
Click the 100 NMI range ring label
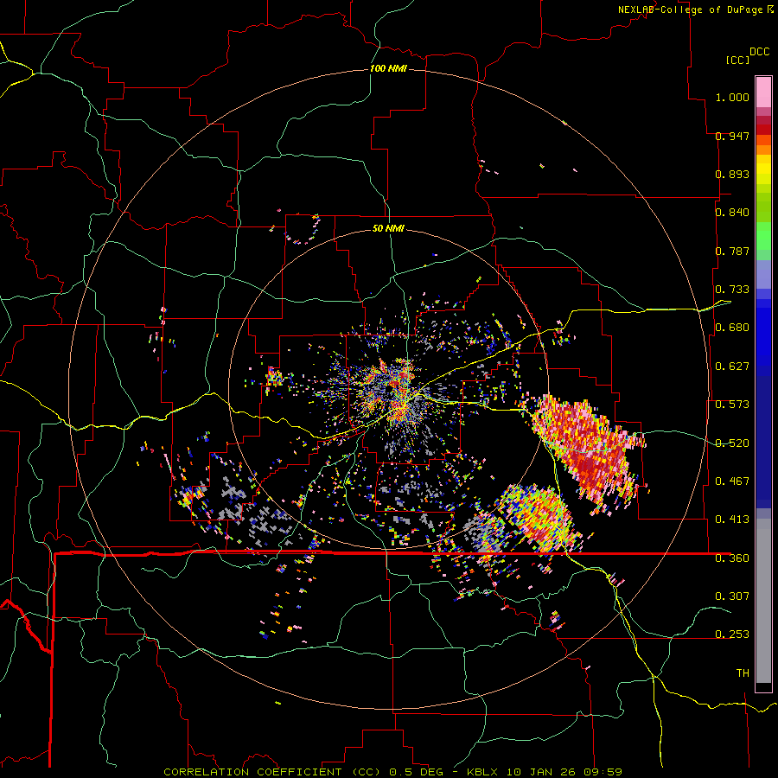click(388, 68)
